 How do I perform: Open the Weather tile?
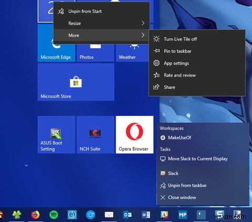[x=132, y=53]
